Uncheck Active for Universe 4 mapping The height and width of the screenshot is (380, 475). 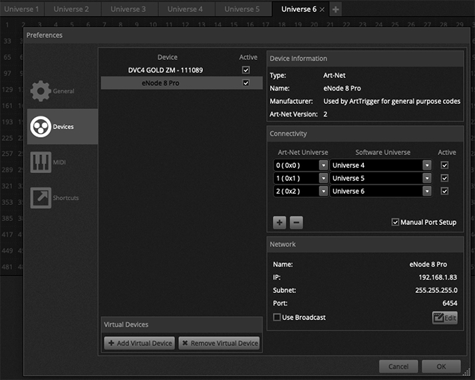tap(444, 165)
